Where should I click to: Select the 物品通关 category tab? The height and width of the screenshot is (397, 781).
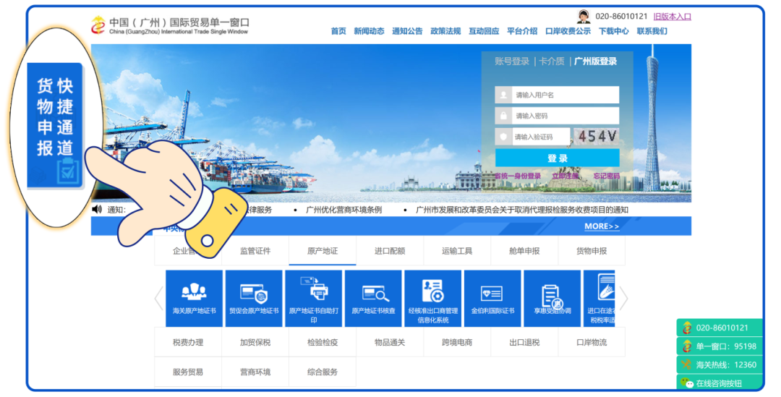point(390,342)
